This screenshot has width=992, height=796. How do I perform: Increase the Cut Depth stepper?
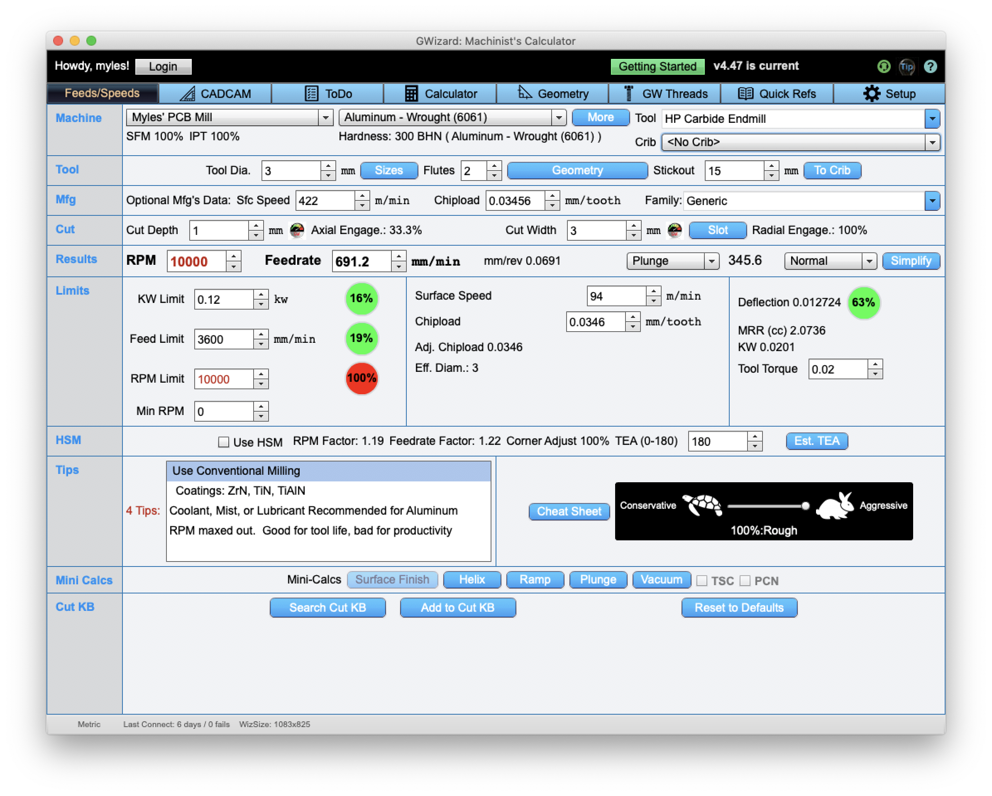click(256, 225)
